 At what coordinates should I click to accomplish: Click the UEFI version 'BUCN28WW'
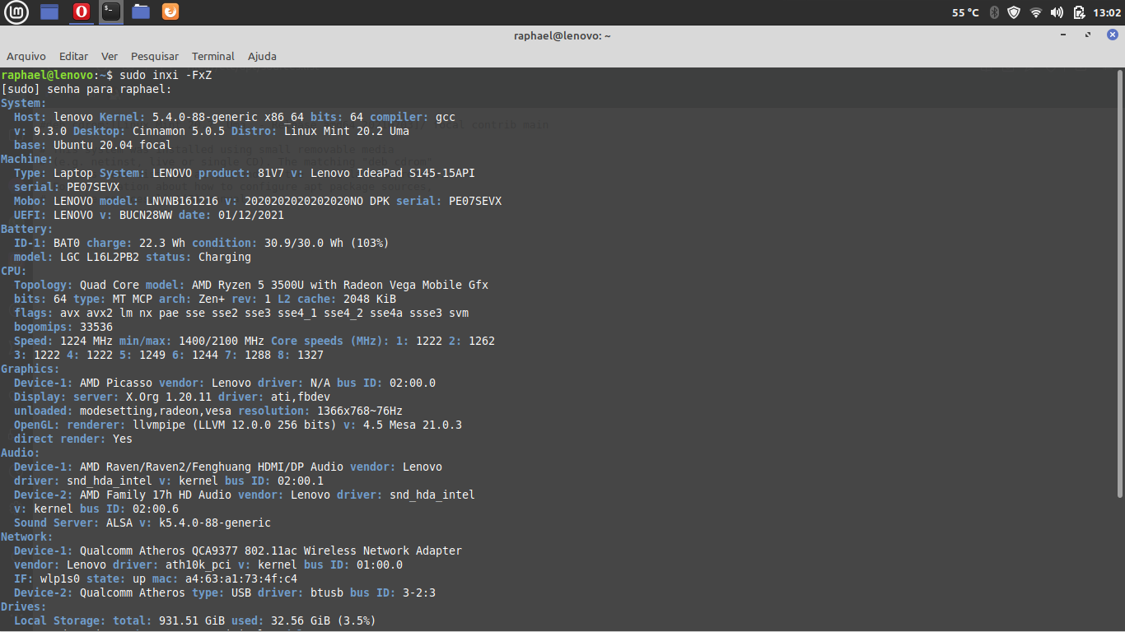146,215
